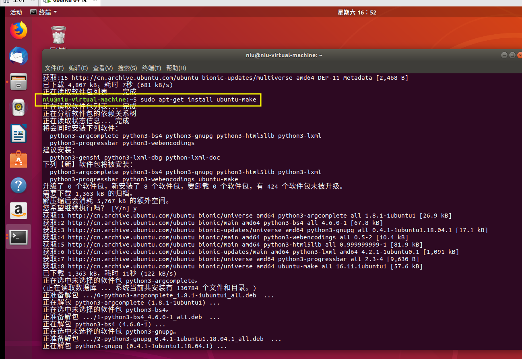
Task: Select the Terminal icon in dock
Action: (19, 237)
